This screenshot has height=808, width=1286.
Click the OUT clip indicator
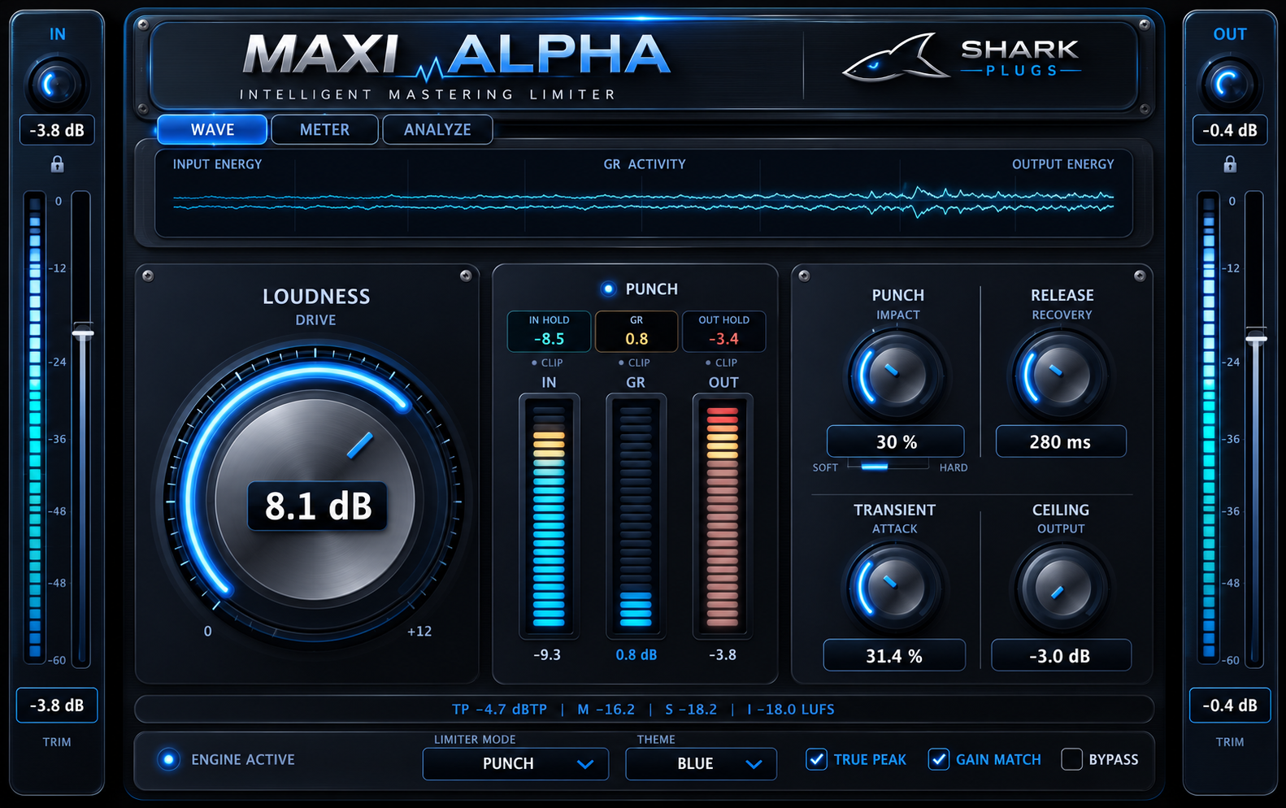point(722,363)
